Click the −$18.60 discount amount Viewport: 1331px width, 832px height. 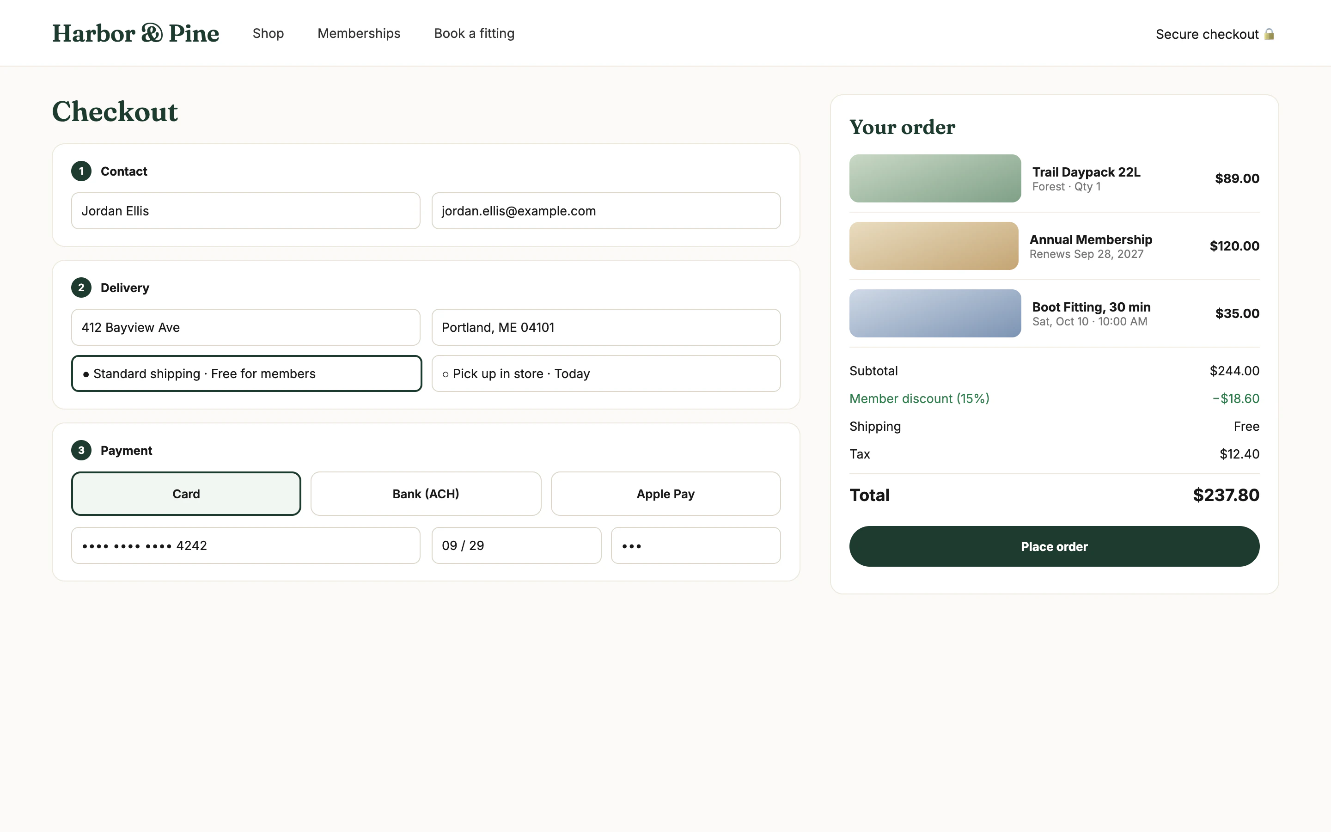point(1236,398)
